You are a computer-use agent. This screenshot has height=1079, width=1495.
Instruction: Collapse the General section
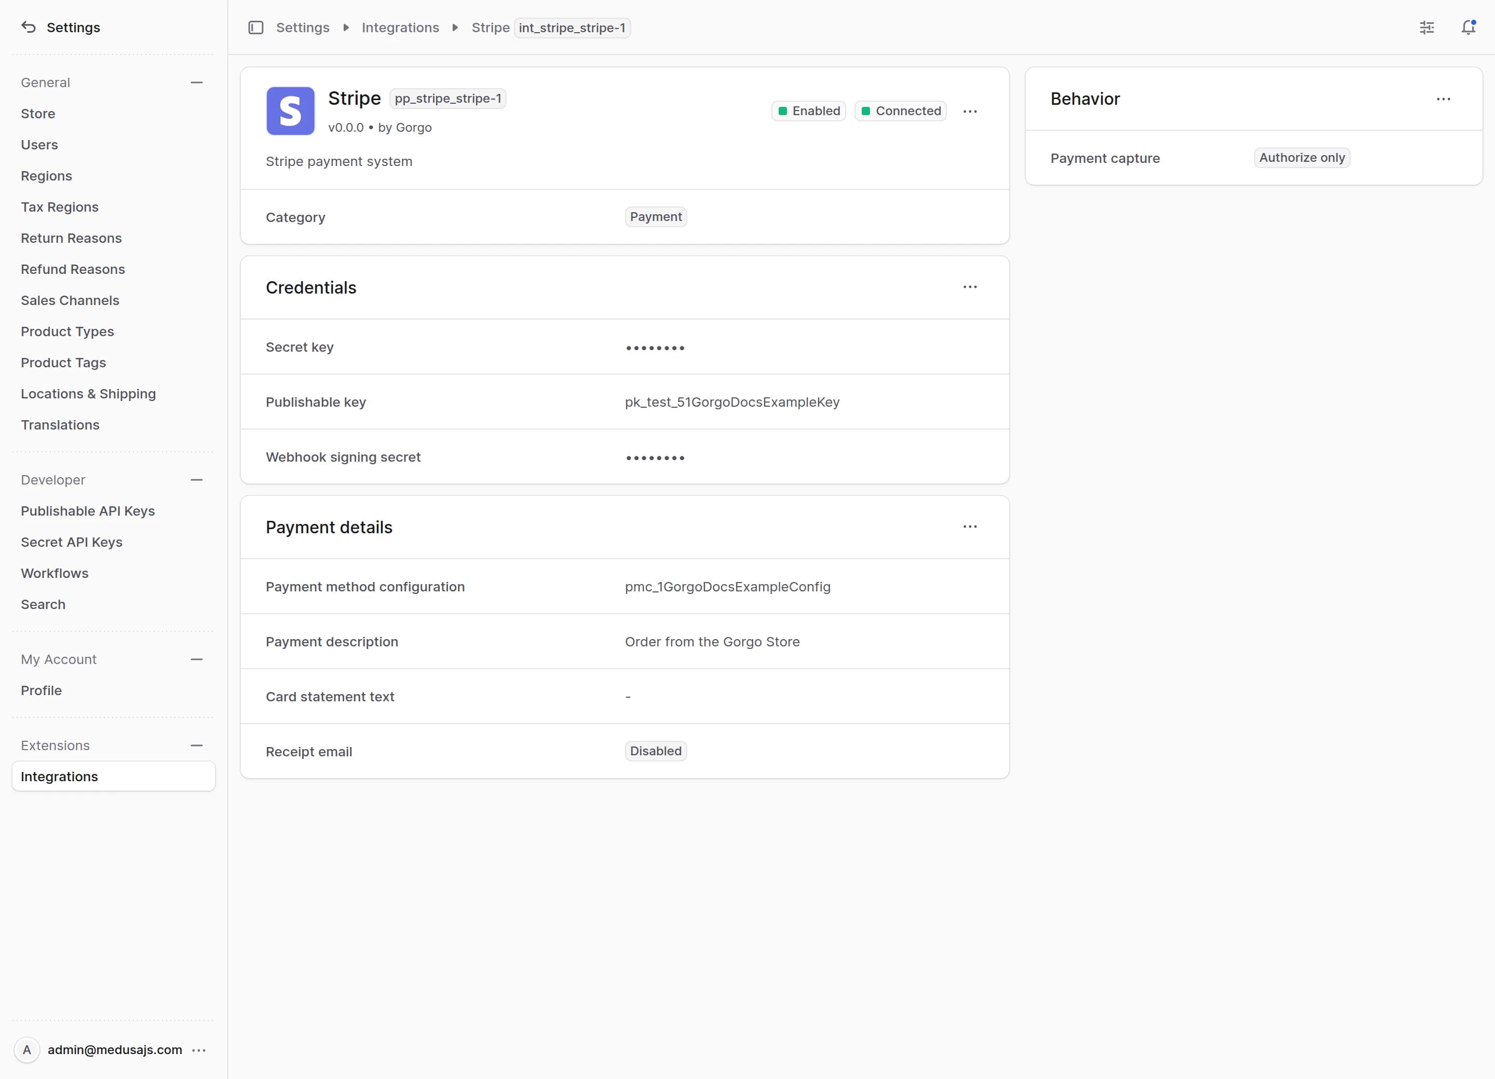click(196, 83)
